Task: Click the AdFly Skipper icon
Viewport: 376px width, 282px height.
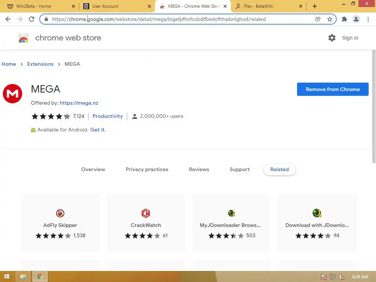Action: pyautogui.click(x=60, y=213)
